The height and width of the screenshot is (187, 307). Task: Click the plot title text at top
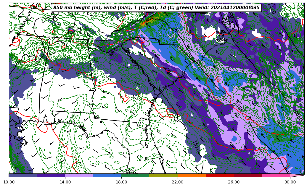156,8
